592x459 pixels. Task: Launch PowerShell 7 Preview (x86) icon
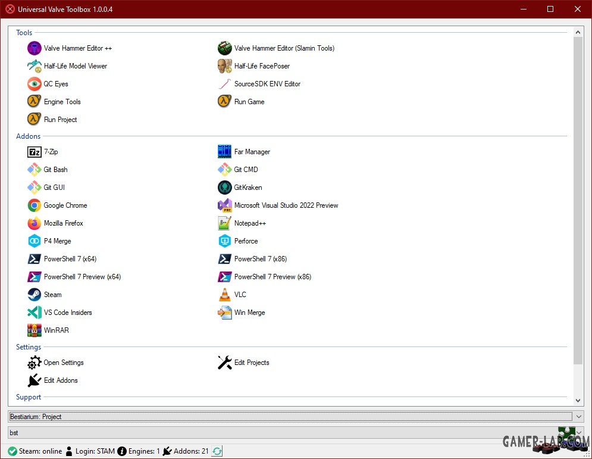[x=225, y=277]
